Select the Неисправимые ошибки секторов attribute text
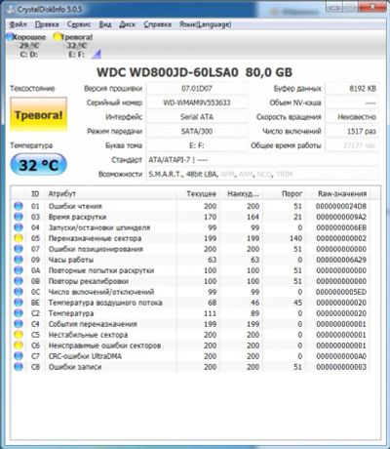Screen dimensions: 390x449 point(104,346)
